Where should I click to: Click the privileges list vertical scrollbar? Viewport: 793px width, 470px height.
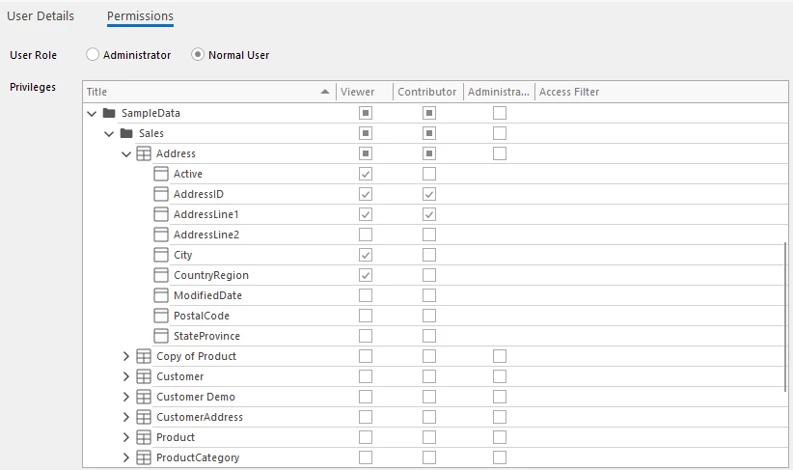coord(786,318)
